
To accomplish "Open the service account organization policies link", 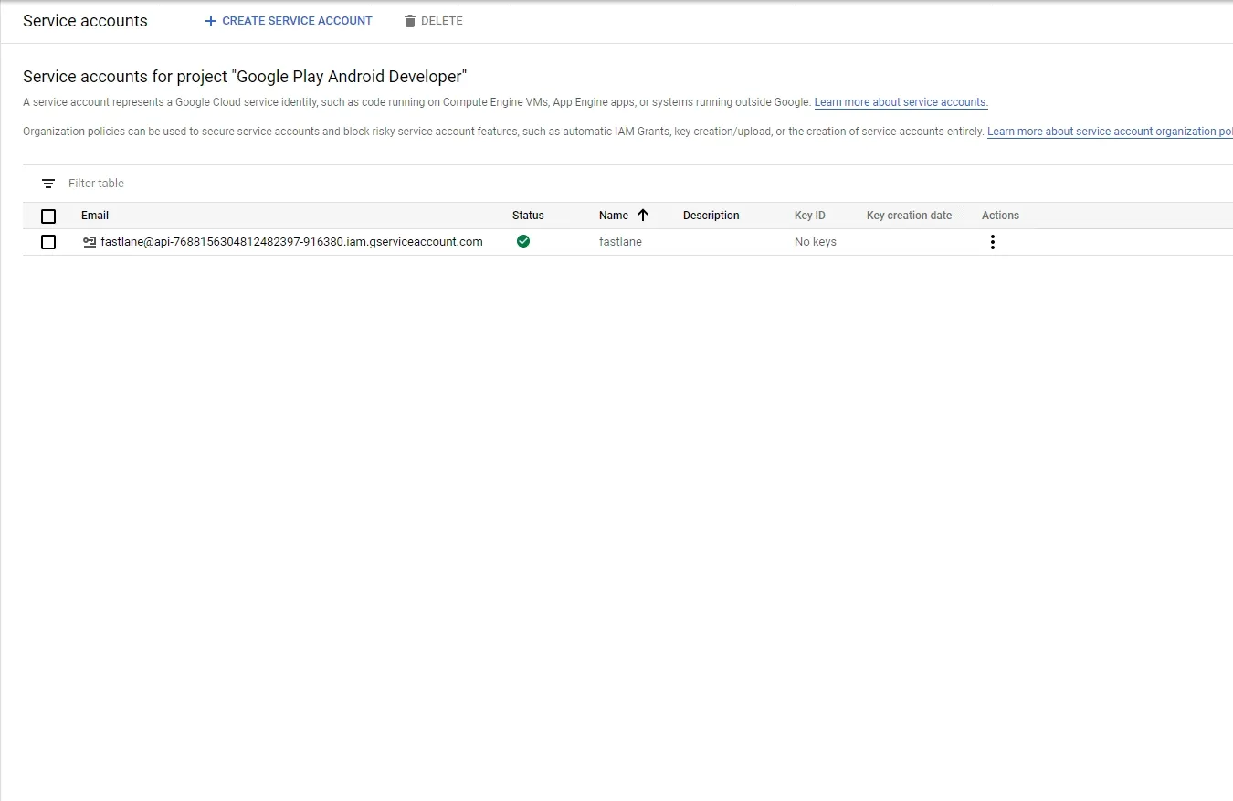I will [1110, 132].
